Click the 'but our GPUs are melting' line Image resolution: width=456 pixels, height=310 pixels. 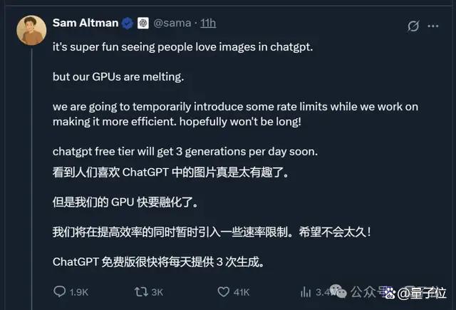118,77
